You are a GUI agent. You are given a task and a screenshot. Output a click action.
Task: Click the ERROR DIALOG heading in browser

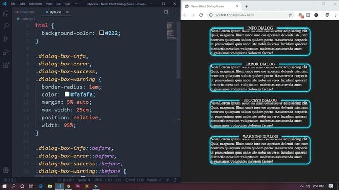pos(260,64)
